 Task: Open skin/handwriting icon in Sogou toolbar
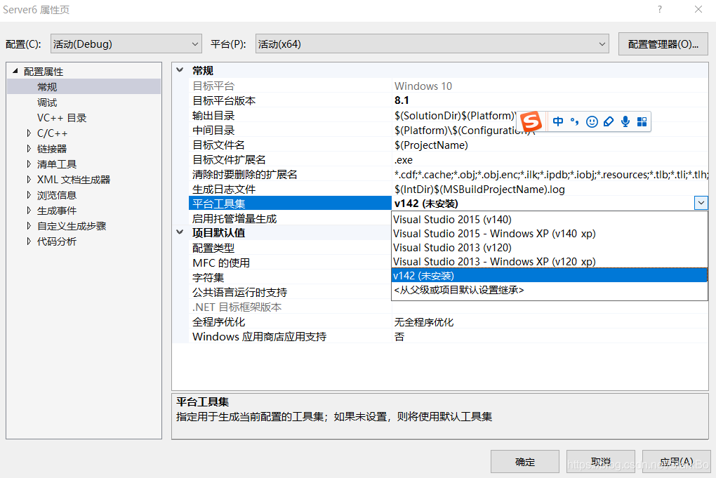(608, 121)
